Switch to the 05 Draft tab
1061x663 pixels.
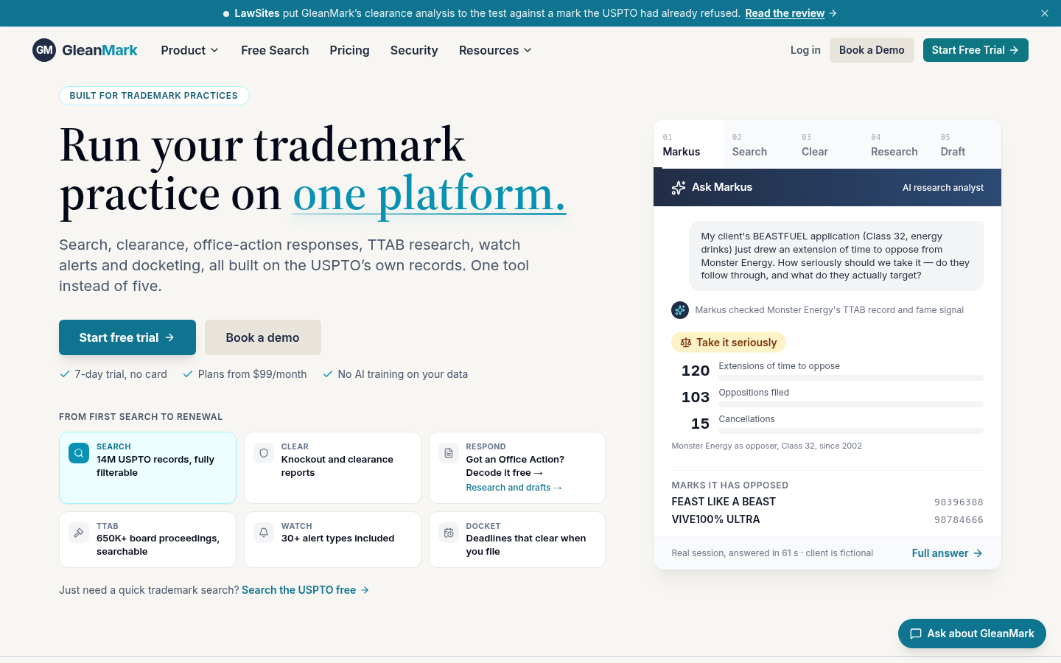click(966, 144)
